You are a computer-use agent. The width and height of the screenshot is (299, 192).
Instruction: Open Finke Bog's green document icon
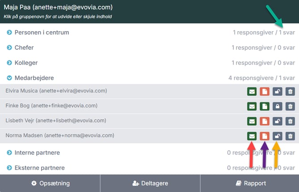click(x=265, y=106)
